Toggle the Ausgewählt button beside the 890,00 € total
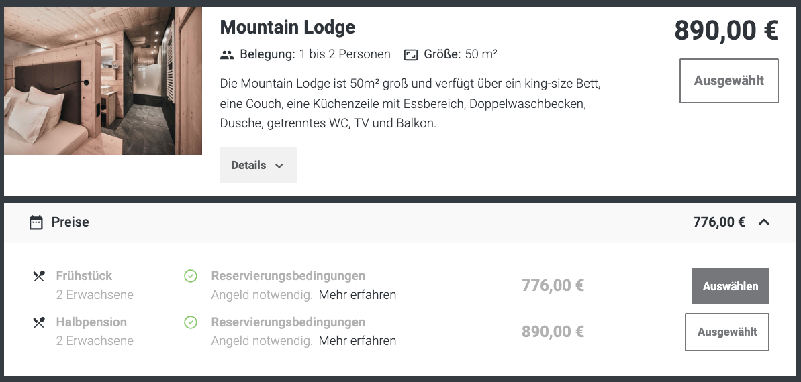801x382 pixels. [729, 80]
